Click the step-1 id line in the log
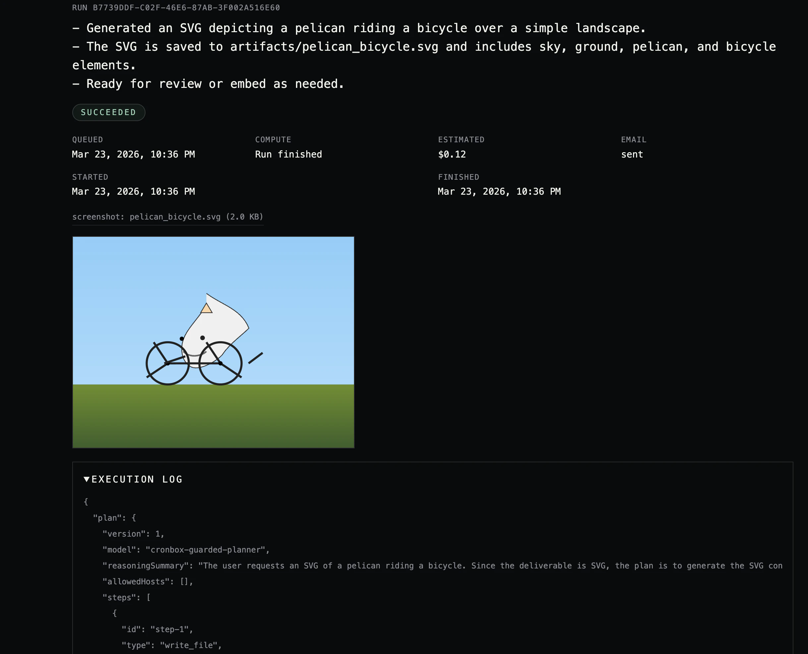 157,629
